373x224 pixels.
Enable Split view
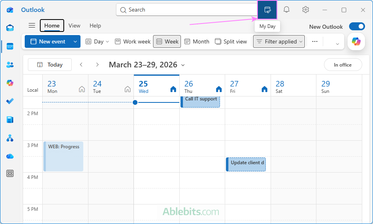click(231, 41)
